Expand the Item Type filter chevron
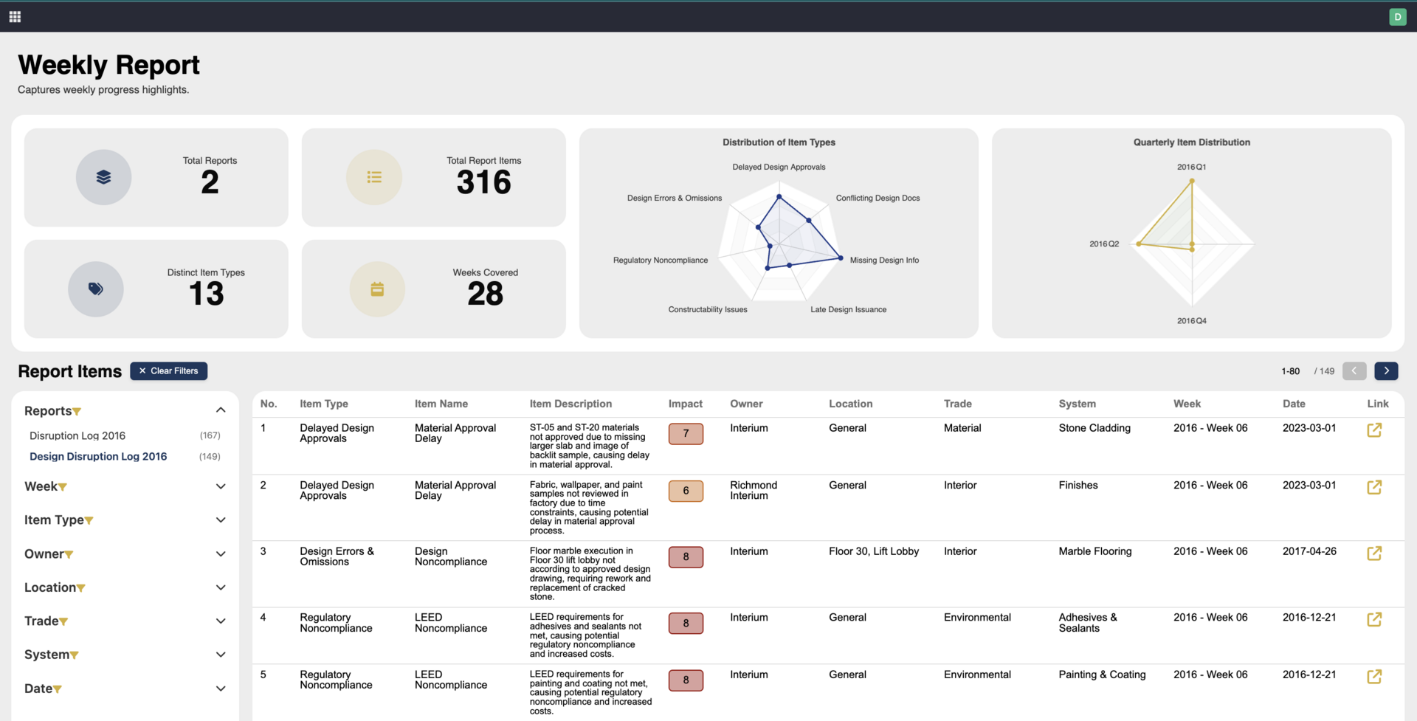This screenshot has height=721, width=1417. [x=221, y=520]
